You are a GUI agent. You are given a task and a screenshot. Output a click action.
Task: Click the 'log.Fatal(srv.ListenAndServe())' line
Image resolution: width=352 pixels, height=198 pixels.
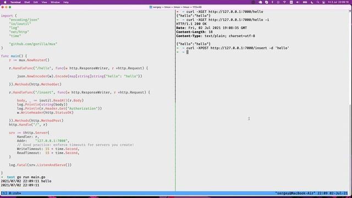point(40,165)
